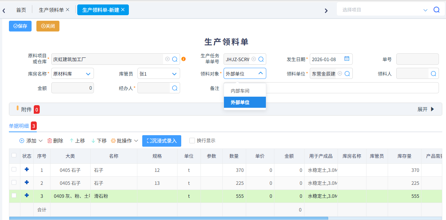This screenshot has width=446, height=220.
Task: Click the orange info icon near 原料项目
Action: tap(183, 59)
